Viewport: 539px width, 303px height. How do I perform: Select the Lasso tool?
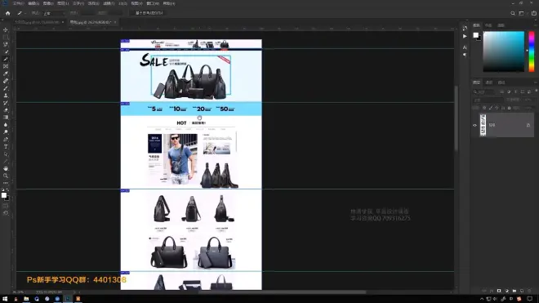[x=6, y=44]
